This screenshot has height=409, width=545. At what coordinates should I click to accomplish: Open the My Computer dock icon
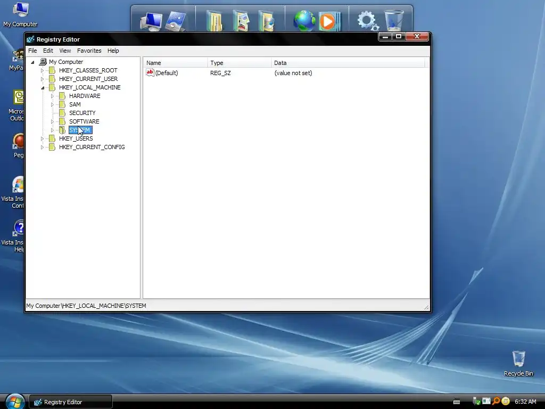pos(151,21)
